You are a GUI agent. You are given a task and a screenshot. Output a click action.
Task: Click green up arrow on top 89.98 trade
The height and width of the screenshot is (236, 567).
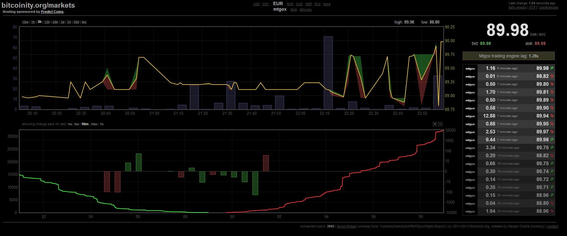pos(552,68)
